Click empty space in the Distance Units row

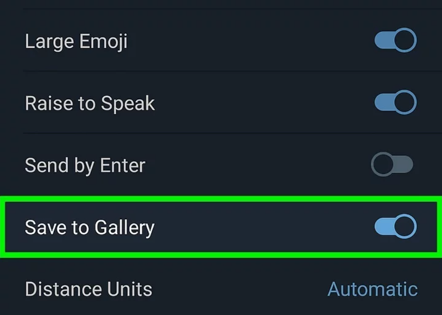tap(235, 289)
